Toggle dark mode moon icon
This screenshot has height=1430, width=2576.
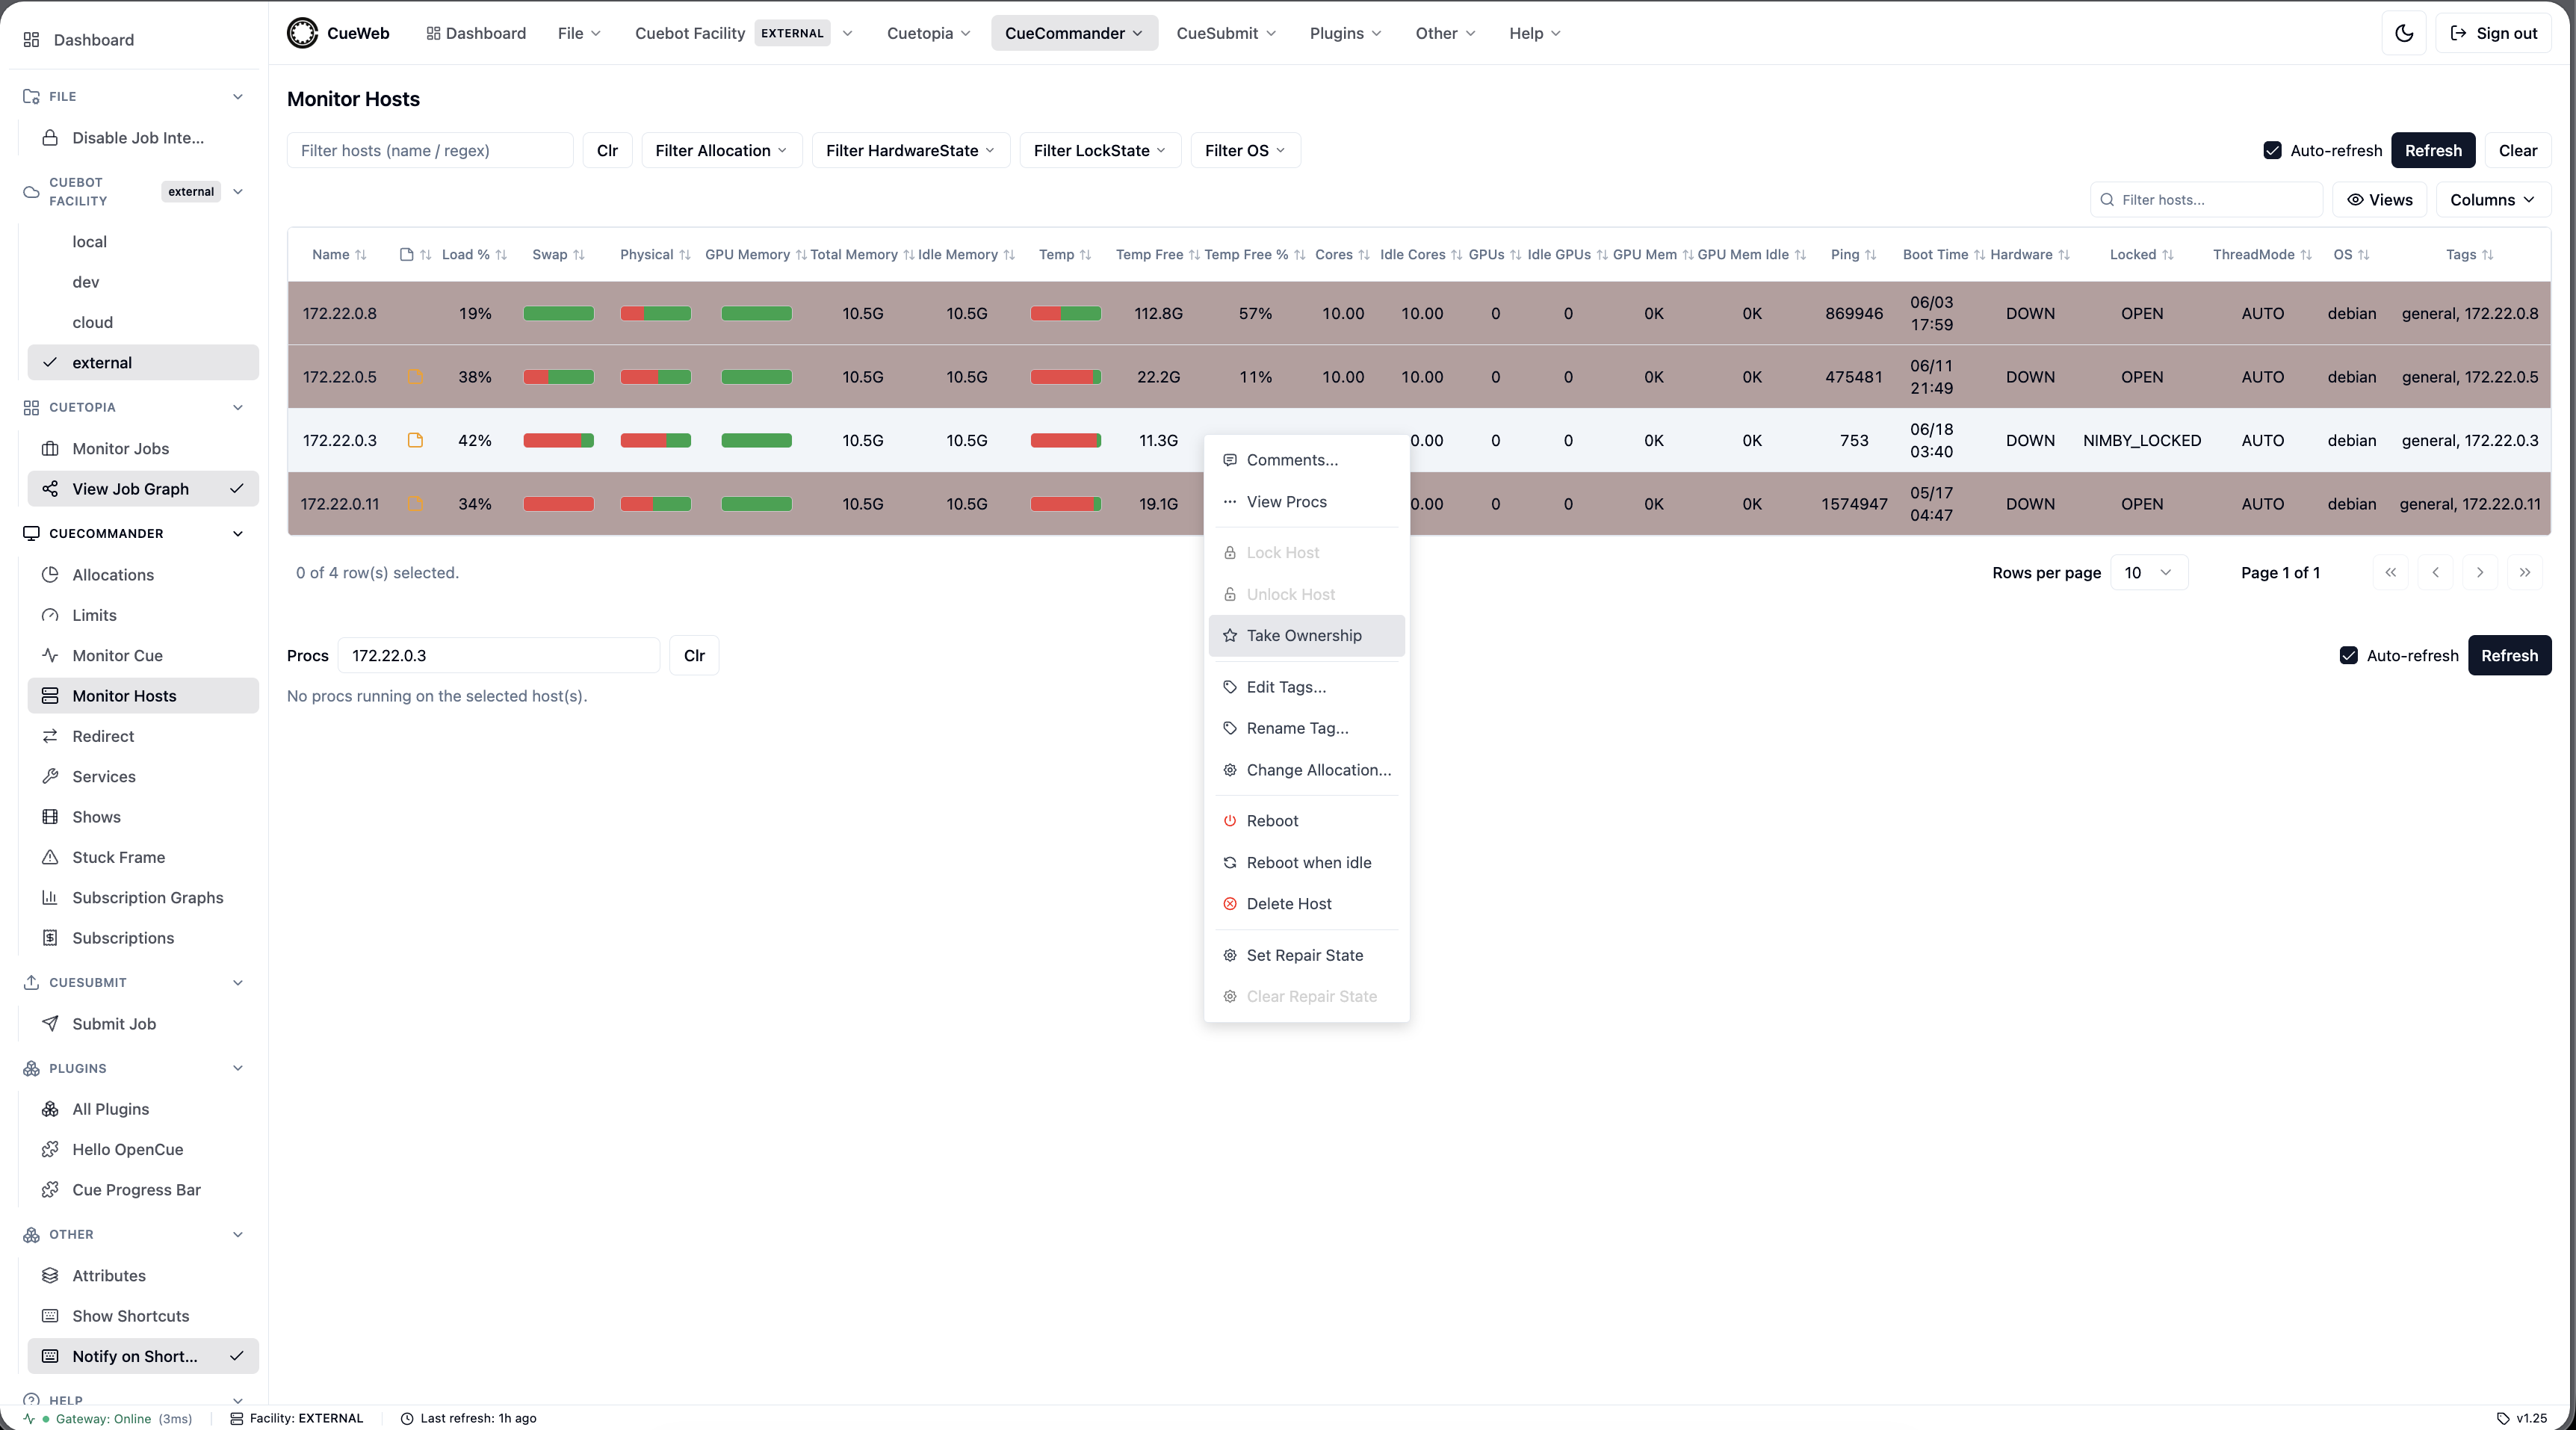tap(2404, 33)
